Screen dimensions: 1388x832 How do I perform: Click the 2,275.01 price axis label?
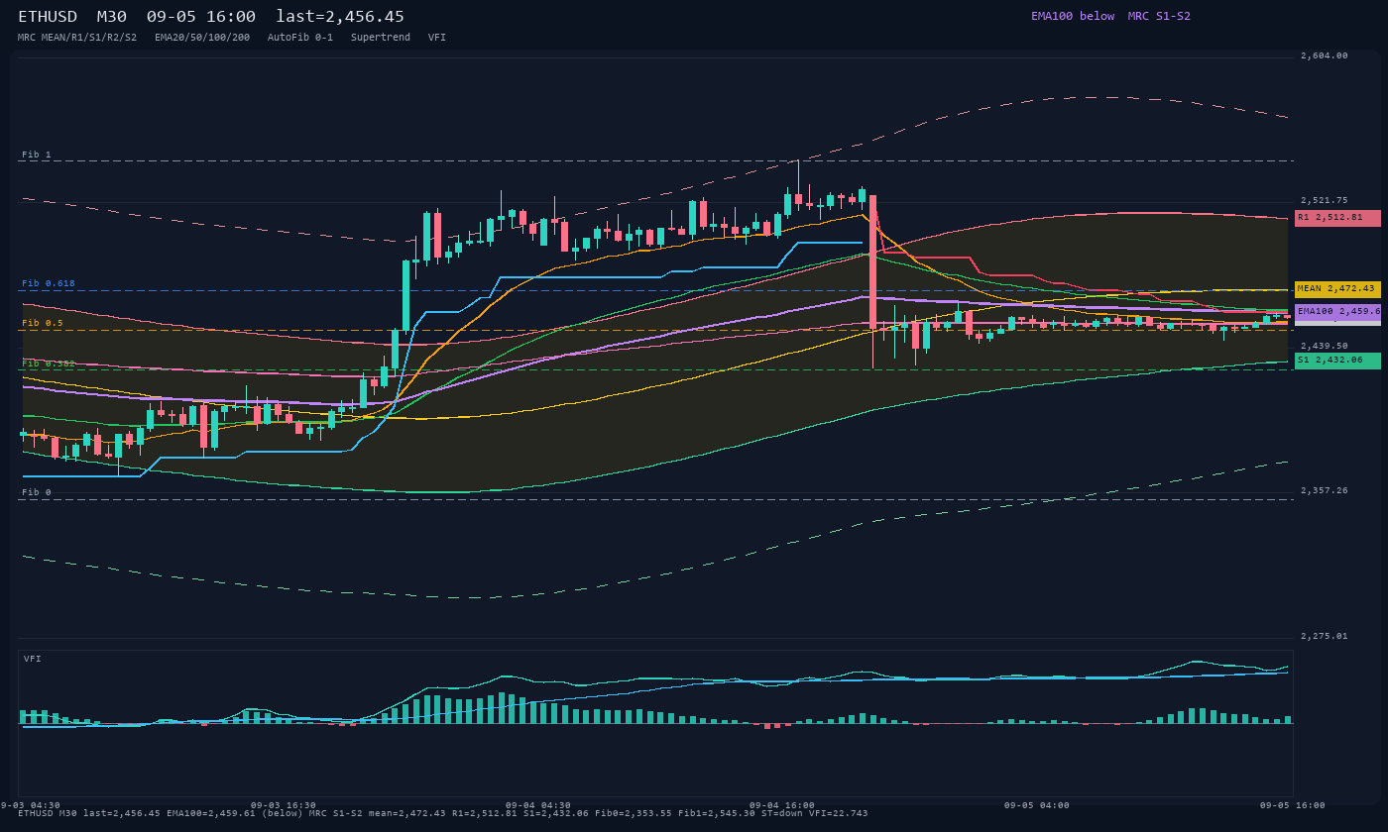(1325, 636)
